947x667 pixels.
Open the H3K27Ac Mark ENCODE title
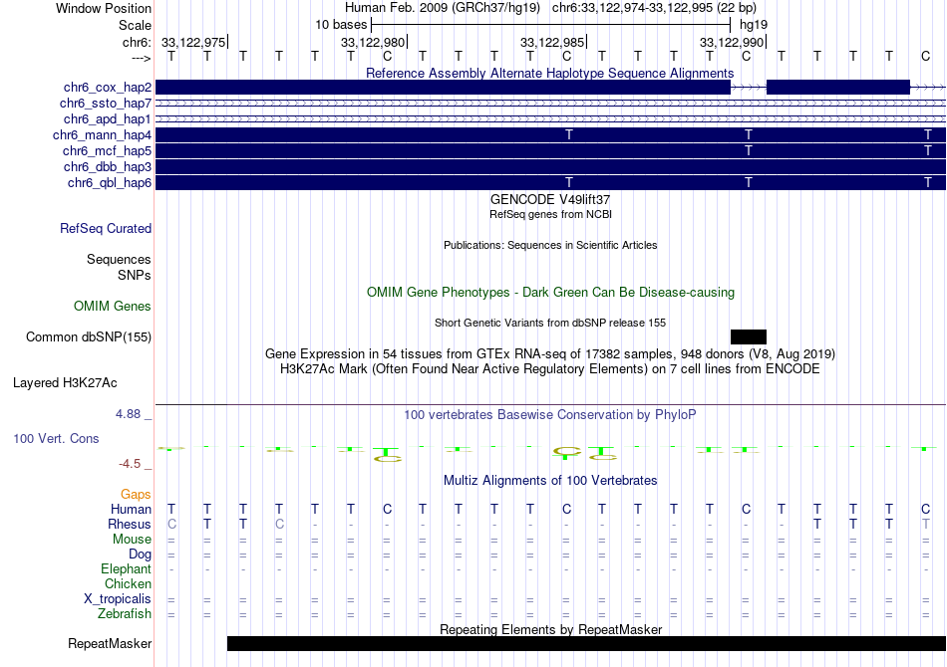[x=550, y=369]
